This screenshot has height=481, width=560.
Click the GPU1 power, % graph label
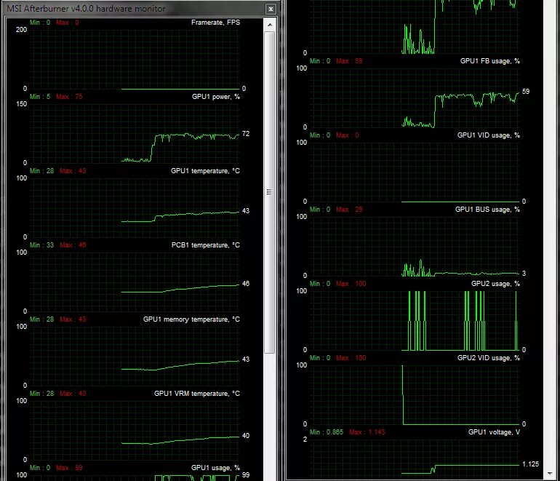(x=216, y=97)
